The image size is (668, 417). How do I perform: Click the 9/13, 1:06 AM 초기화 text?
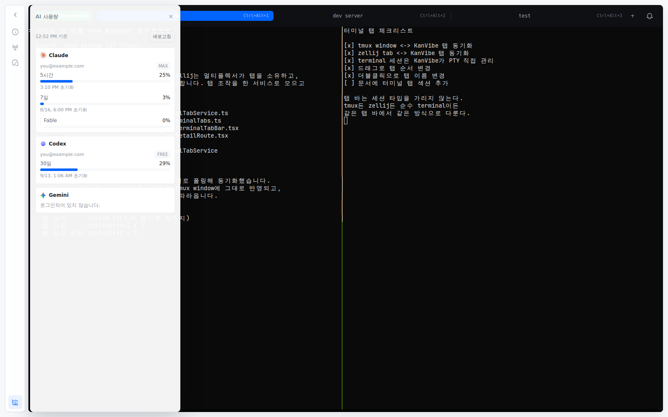coord(64,176)
